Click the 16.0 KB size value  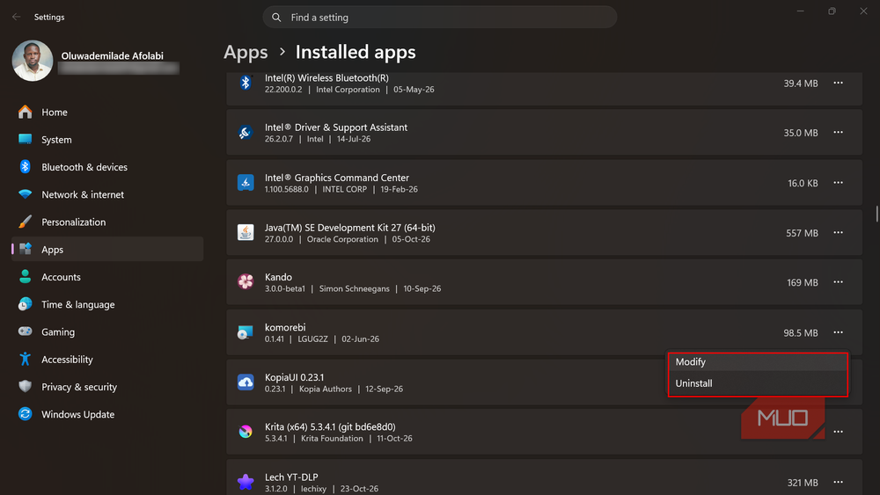[803, 183]
